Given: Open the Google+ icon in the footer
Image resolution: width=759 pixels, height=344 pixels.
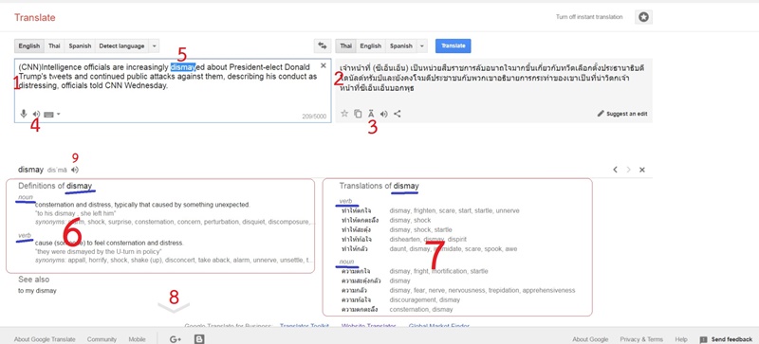Looking at the screenshot, I should tap(176, 339).
